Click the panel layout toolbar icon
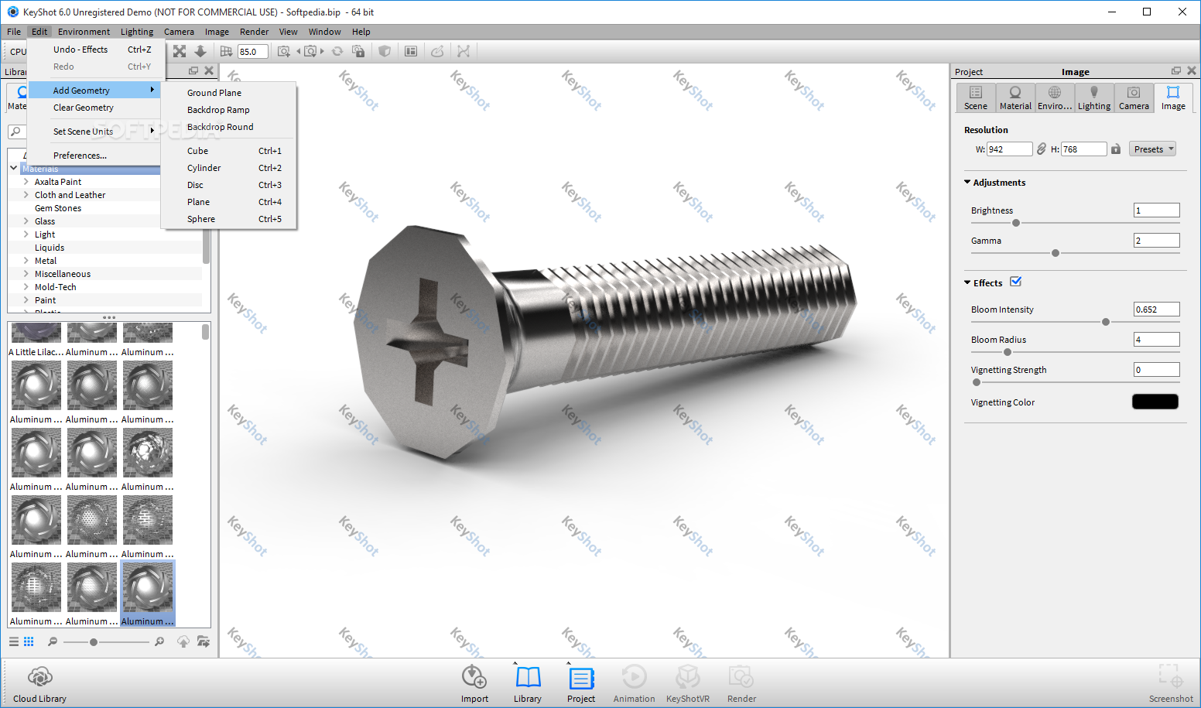This screenshot has height=708, width=1201. [x=411, y=51]
